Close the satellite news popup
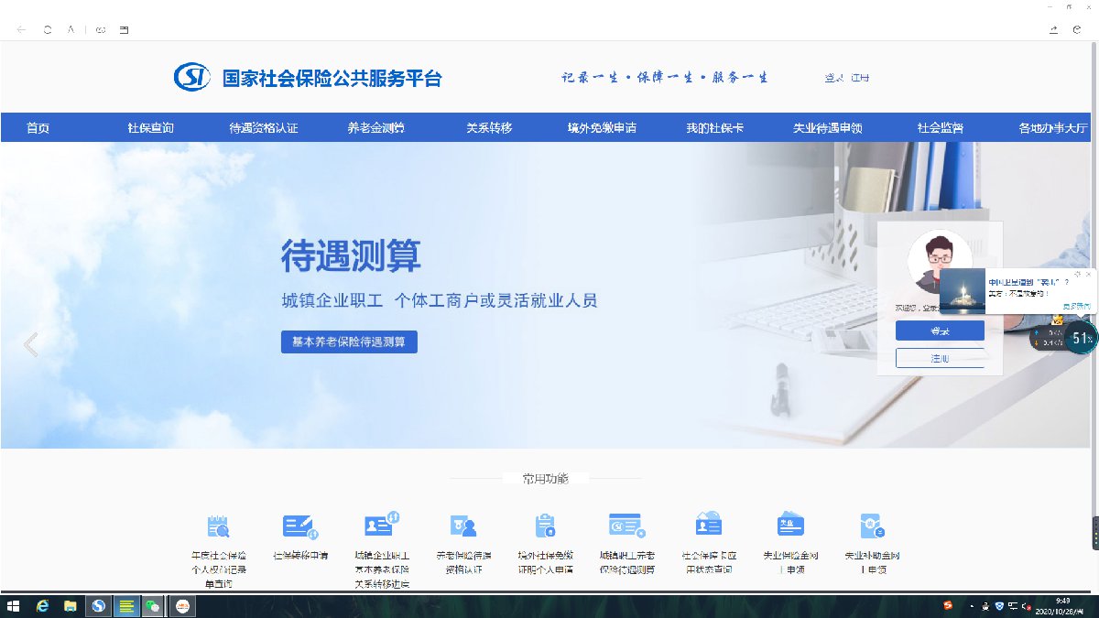1099x618 pixels. [1088, 274]
